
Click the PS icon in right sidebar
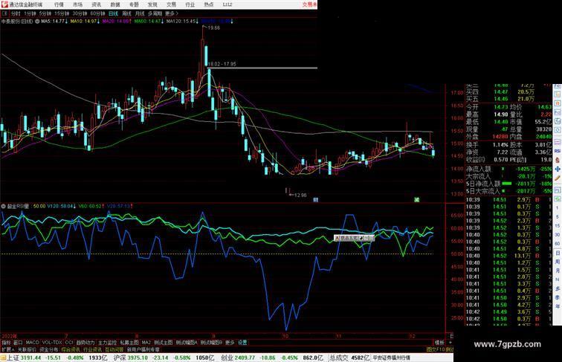558,190
